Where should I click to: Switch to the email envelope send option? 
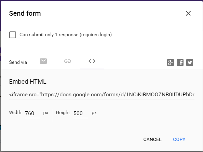coord(43,61)
